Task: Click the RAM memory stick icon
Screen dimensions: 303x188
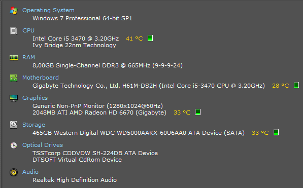Action: (x=14, y=58)
